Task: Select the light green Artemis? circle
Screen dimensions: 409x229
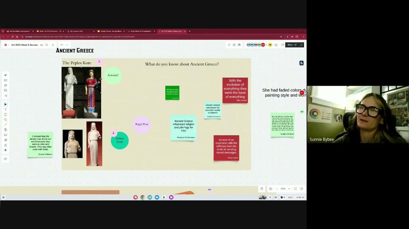Action: pos(113,75)
